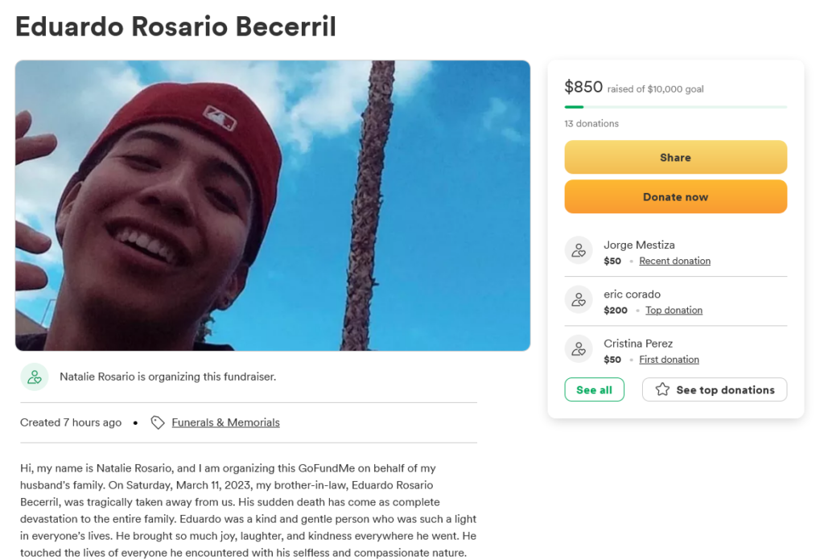Click the 13 donations count text

591,124
